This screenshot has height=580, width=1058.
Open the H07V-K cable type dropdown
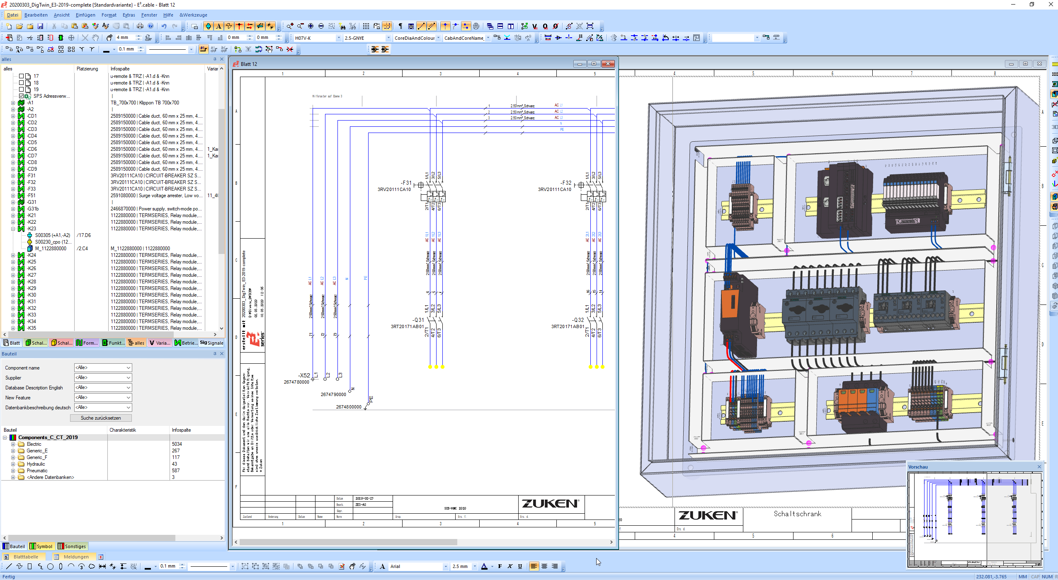pos(338,38)
